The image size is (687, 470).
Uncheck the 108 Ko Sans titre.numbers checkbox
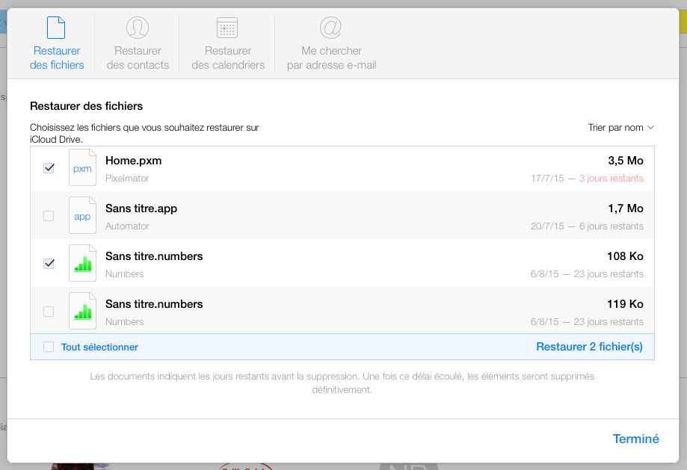point(49,264)
